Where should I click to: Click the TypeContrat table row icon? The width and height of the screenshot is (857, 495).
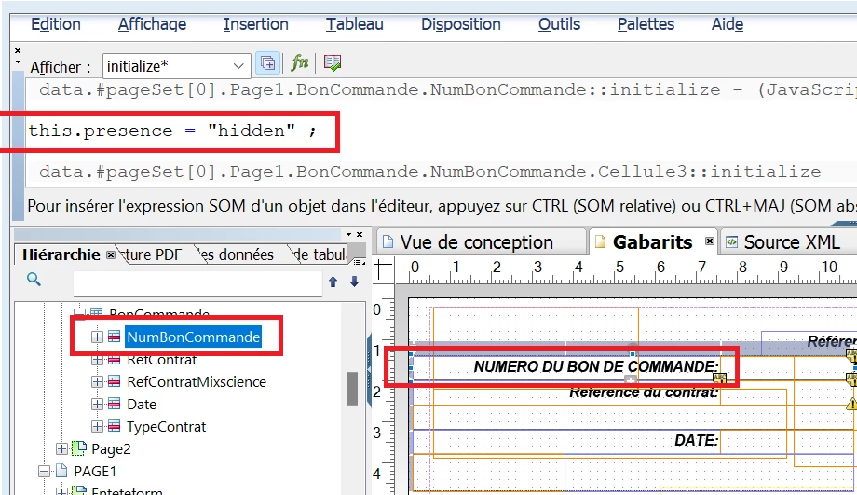coord(115,427)
